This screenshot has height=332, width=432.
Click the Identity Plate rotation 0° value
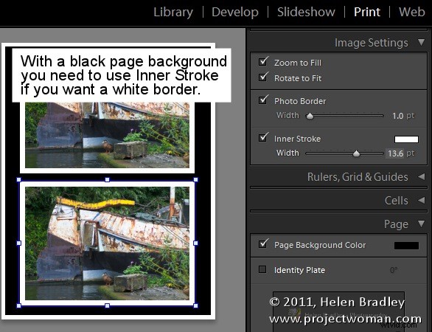coord(394,270)
